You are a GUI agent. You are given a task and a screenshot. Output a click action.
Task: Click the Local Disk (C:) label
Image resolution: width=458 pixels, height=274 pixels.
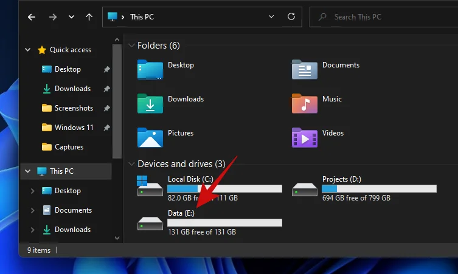[x=190, y=179]
